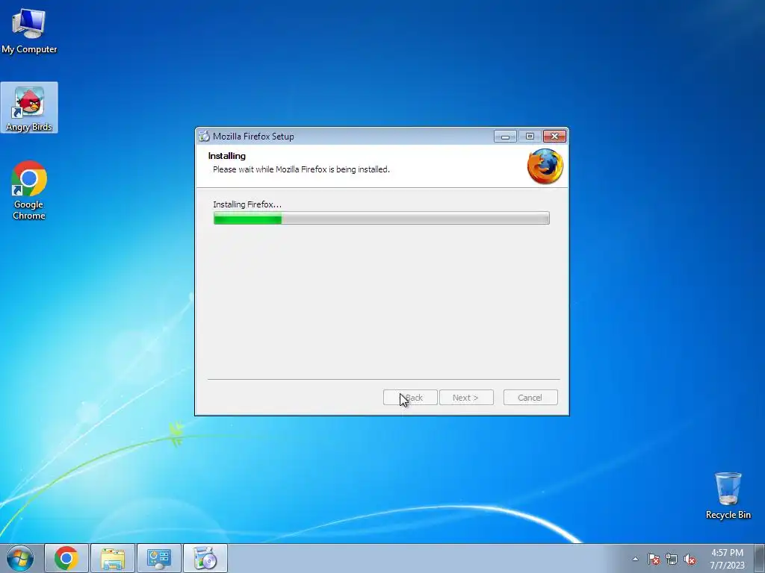Click the Firefox logo in the setup header
This screenshot has height=573, width=765.
click(545, 166)
